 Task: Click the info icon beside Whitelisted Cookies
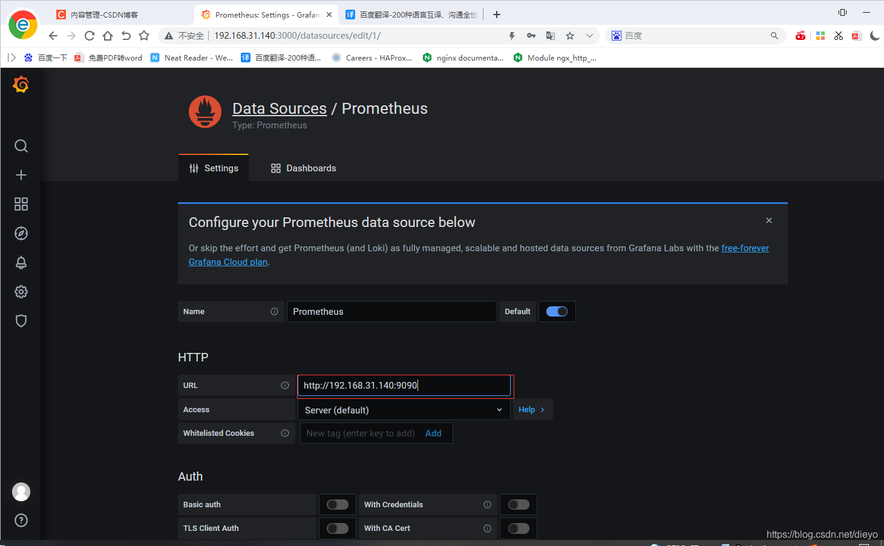tap(285, 433)
